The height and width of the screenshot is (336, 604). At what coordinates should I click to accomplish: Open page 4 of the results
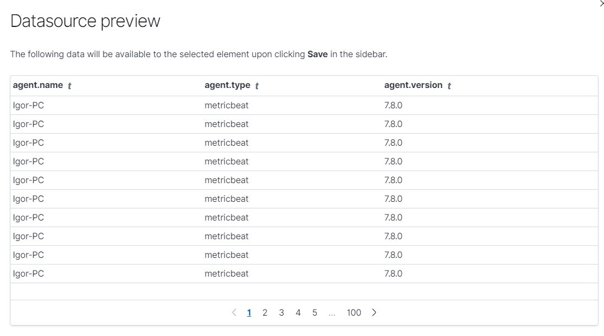[298, 312]
